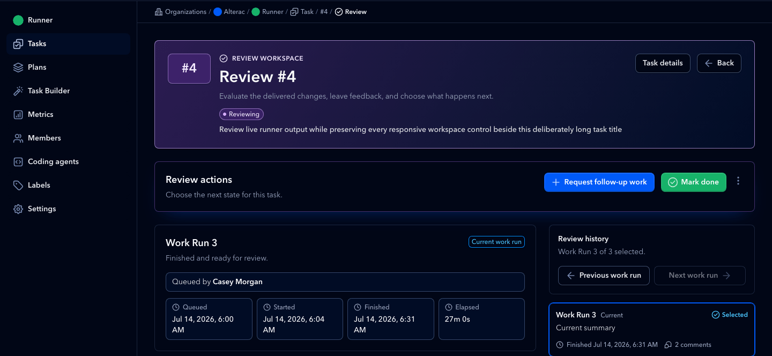772x356 pixels.
Task: Click the clock icon in Elapsed card
Action: tap(448, 307)
